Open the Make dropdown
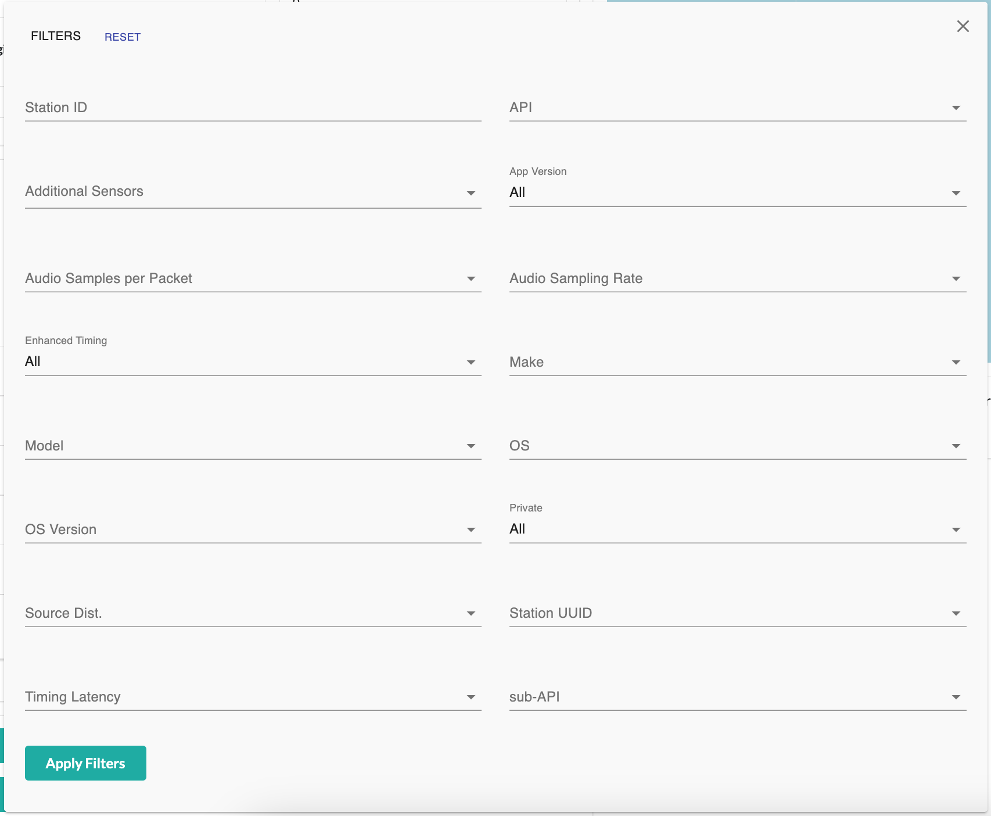 737,363
